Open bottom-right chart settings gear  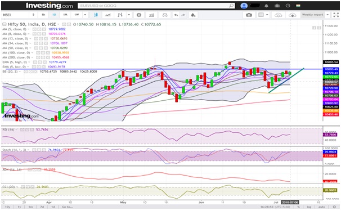coord(334,207)
